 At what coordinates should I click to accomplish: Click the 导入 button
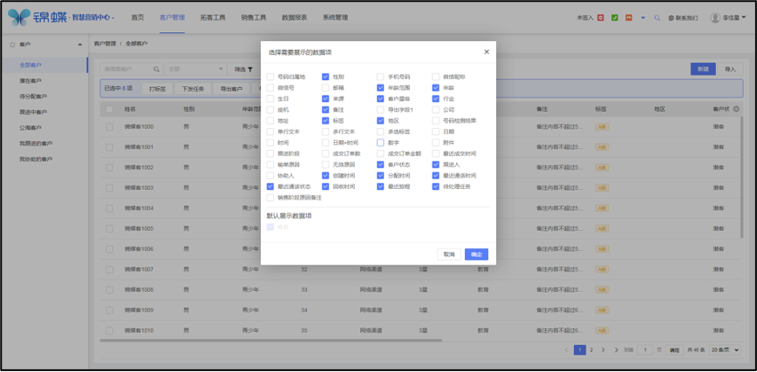[730, 69]
